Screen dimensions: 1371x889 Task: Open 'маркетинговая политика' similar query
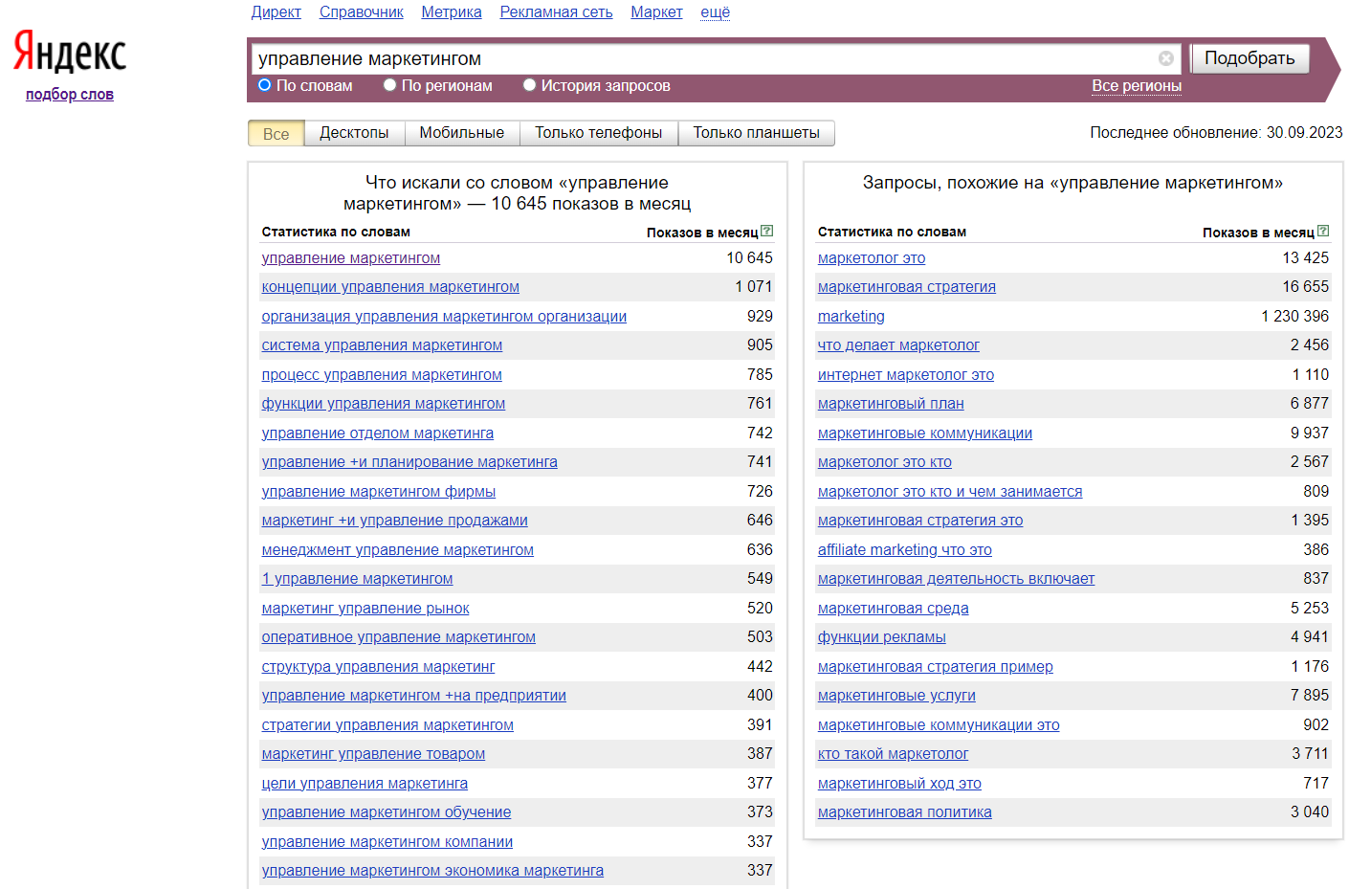pos(904,812)
